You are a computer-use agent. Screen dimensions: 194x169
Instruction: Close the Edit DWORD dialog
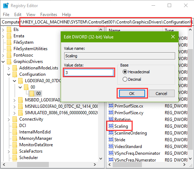point(173,37)
